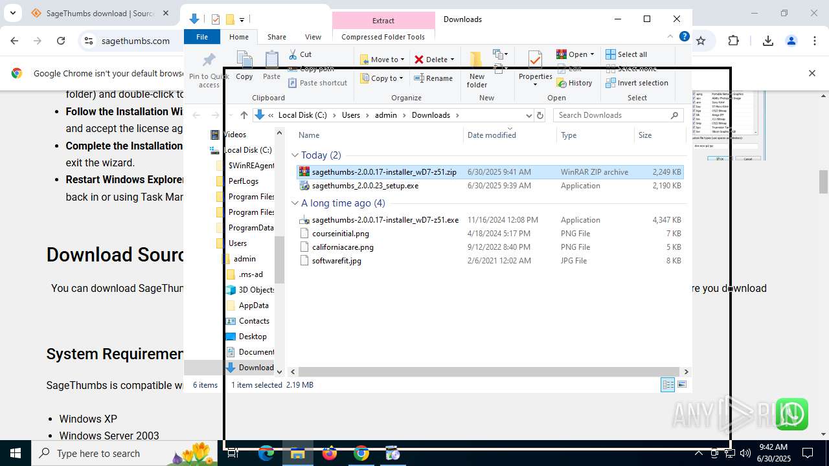829x466 pixels.
Task: Select softwarefit.jpg in file list
Action: click(x=337, y=261)
